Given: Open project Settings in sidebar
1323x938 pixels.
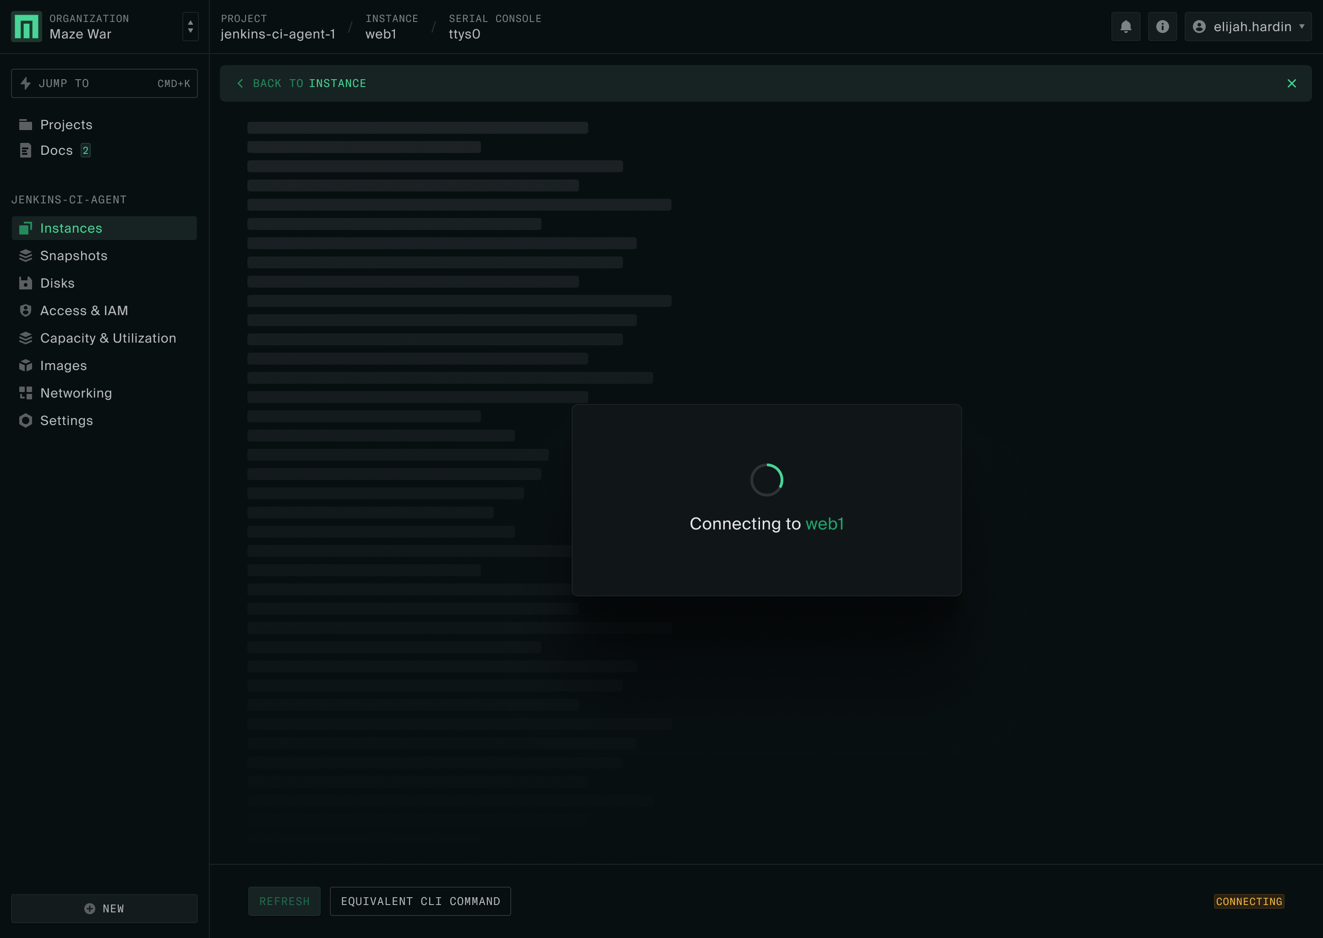Looking at the screenshot, I should [66, 420].
